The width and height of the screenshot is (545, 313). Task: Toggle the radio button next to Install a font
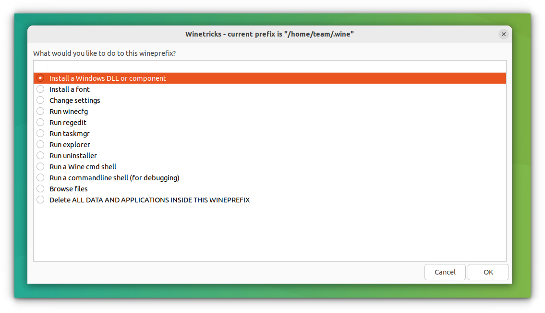click(x=40, y=88)
